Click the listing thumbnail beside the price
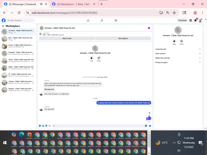This screenshot has height=155, width=207. [41, 34]
